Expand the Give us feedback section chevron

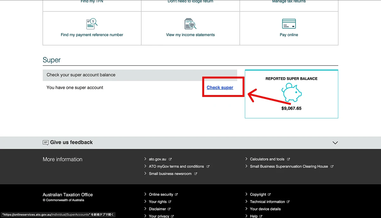(335, 143)
